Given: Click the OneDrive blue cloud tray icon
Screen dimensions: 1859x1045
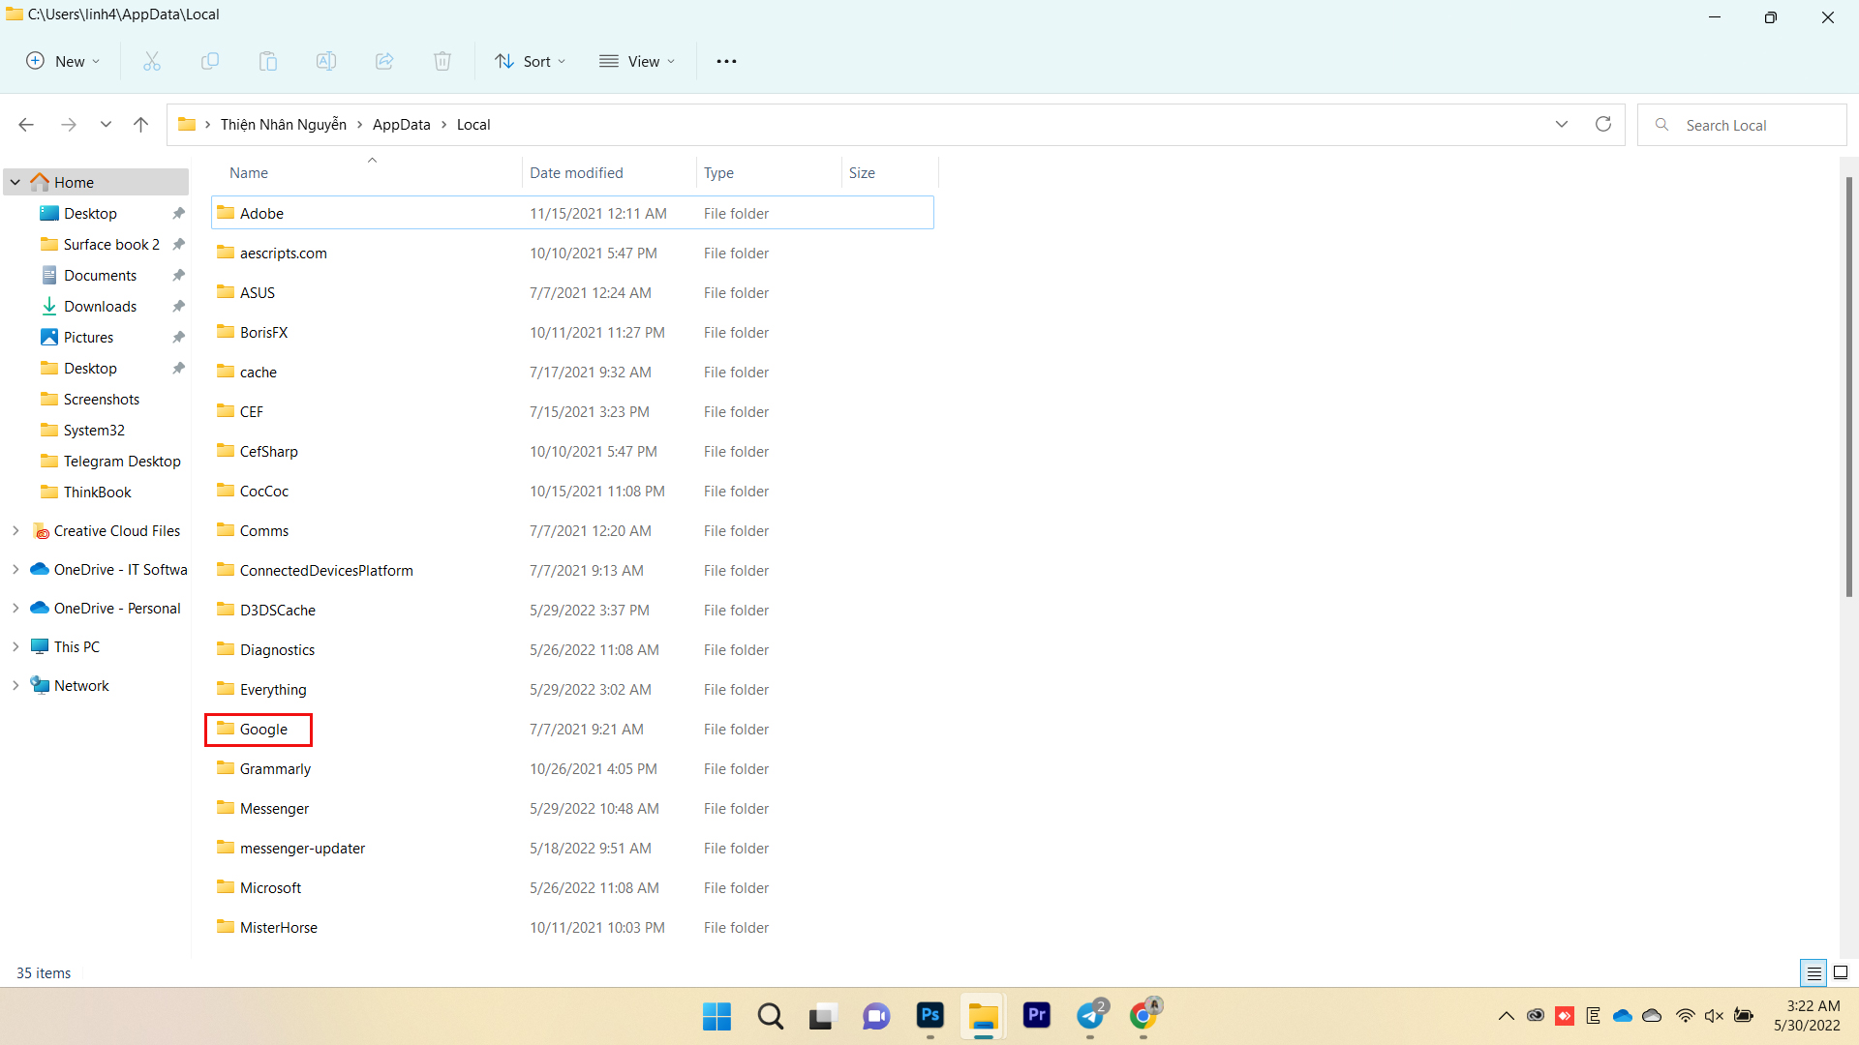Looking at the screenshot, I should pos(1623,1016).
